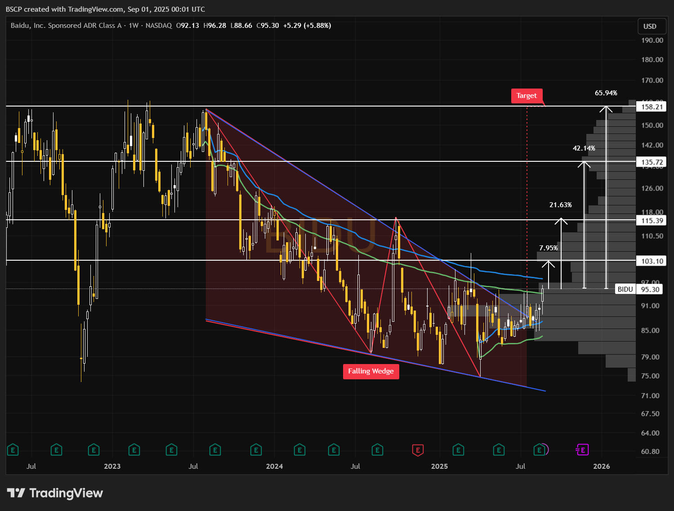Click the 2024 label on the time axis
This screenshot has height=511, width=674.
274,467
